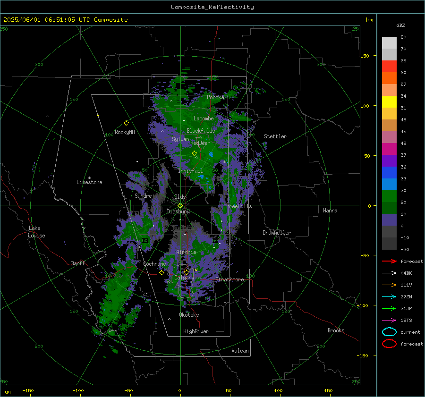This screenshot has width=425, height=397.
Task: Click the green 31JP arrow icon
Action: click(x=389, y=308)
